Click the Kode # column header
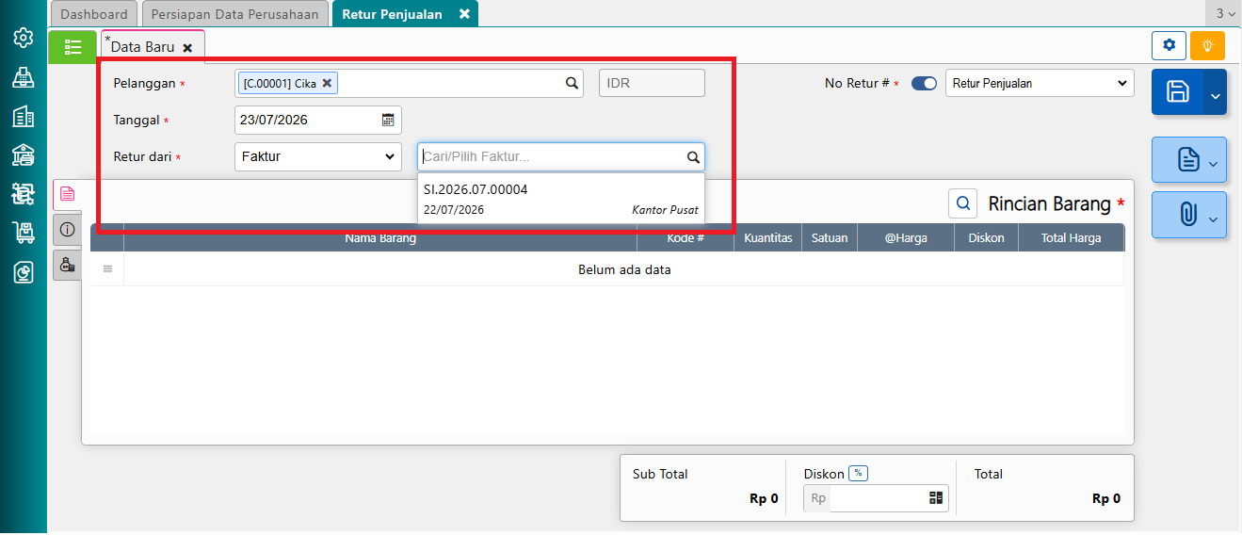This screenshot has width=1242, height=535. [x=686, y=238]
